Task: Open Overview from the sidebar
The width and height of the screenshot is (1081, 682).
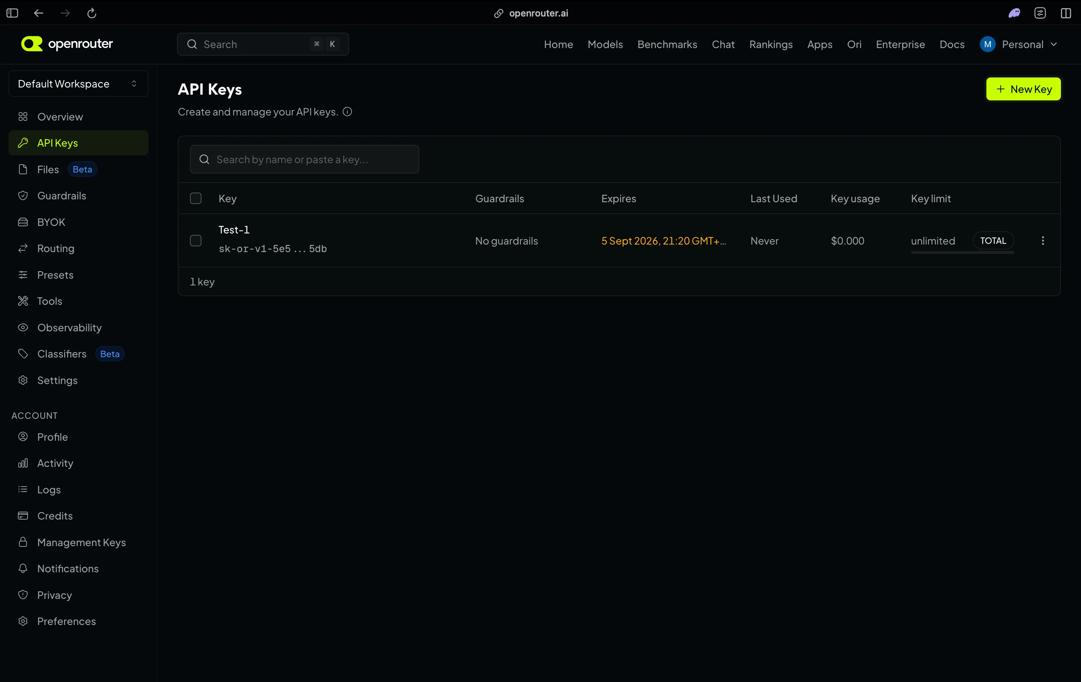Action: point(78,117)
